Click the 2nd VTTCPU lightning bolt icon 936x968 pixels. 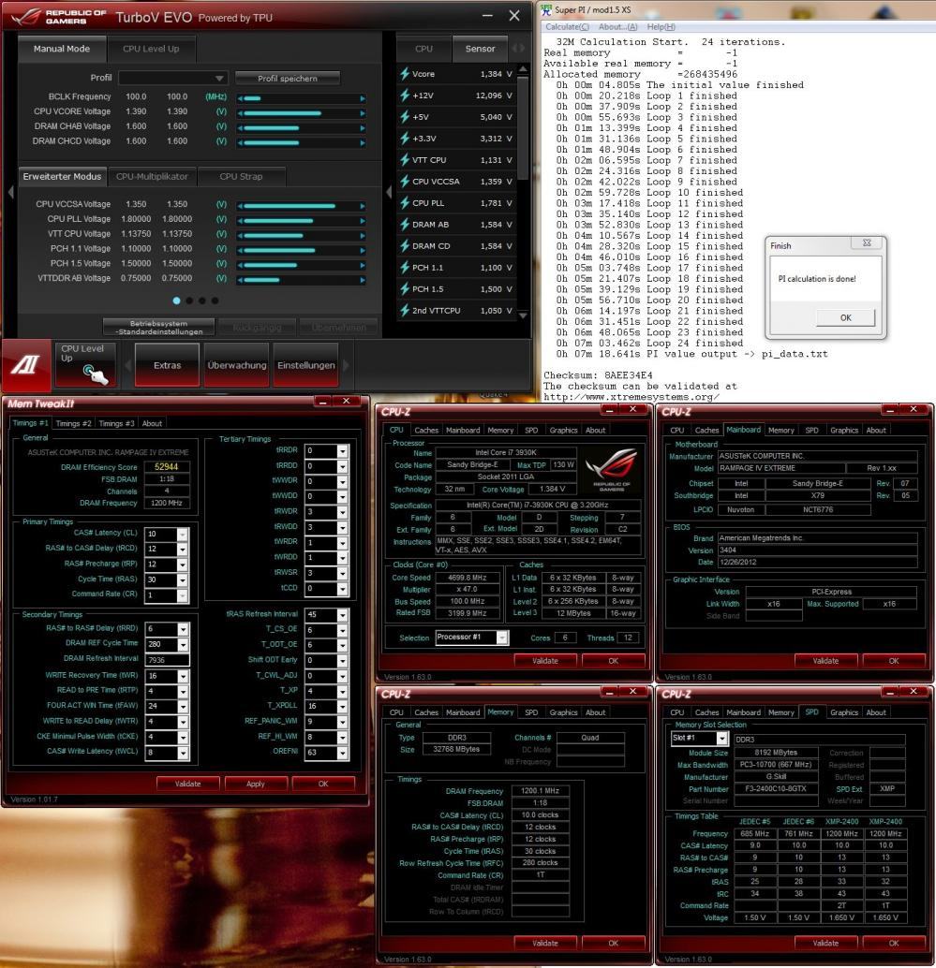(405, 311)
